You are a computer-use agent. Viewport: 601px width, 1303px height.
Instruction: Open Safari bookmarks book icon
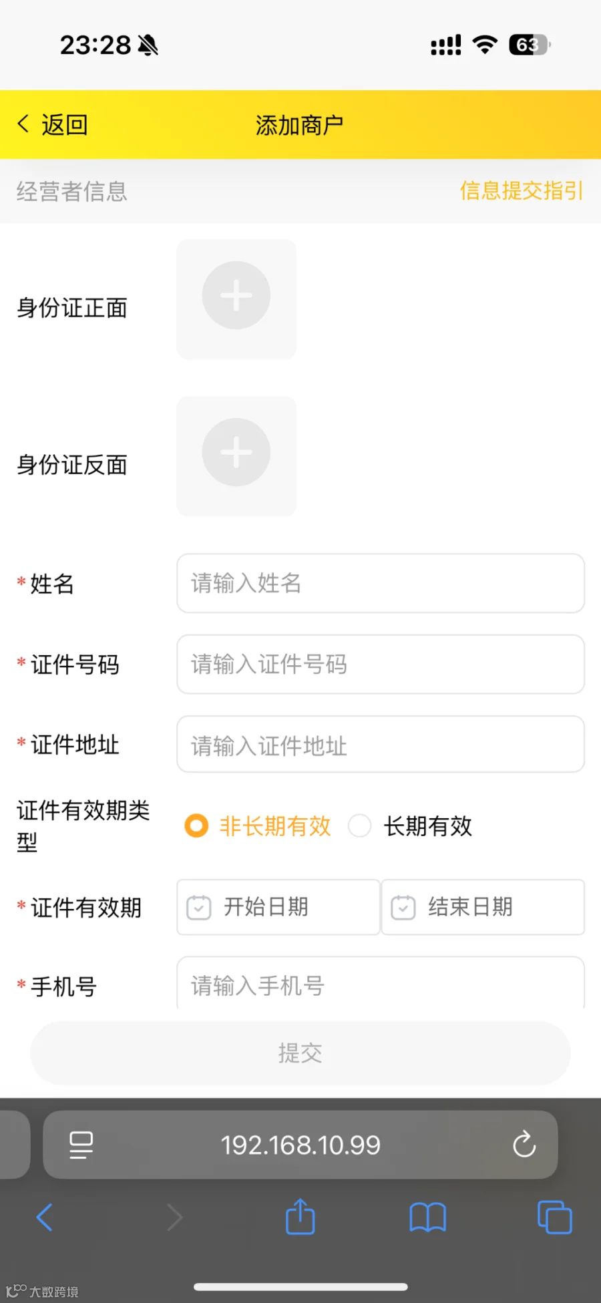pos(427,1218)
